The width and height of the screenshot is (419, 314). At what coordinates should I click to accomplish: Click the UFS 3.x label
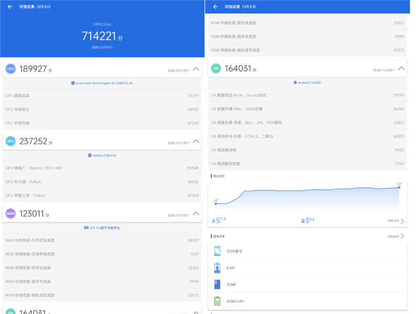(105, 228)
